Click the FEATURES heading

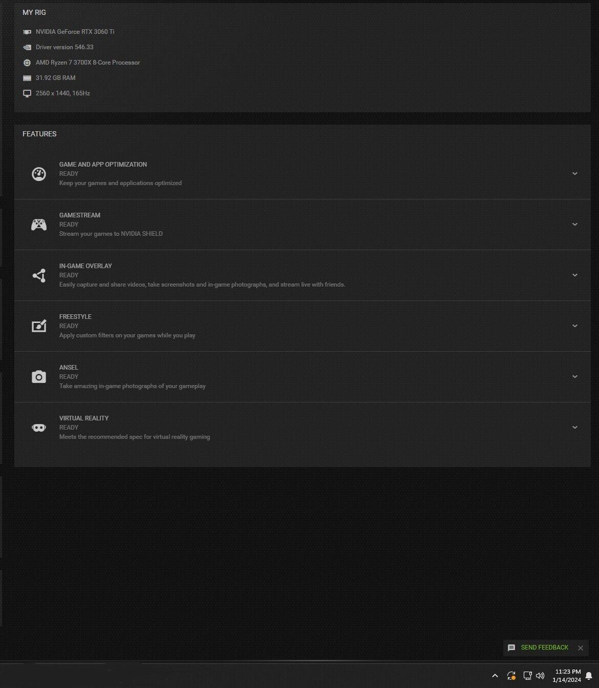click(39, 134)
